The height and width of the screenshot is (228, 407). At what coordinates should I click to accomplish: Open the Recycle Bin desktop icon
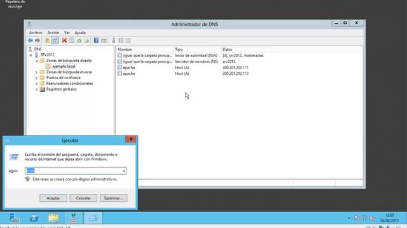15,4
